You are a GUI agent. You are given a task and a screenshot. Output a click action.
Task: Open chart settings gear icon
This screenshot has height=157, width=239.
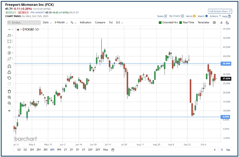click(x=214, y=22)
